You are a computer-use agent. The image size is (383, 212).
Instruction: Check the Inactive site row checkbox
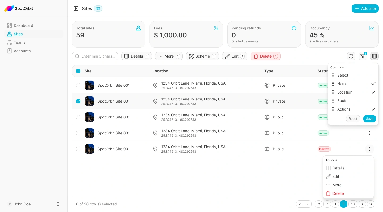pos(78,149)
